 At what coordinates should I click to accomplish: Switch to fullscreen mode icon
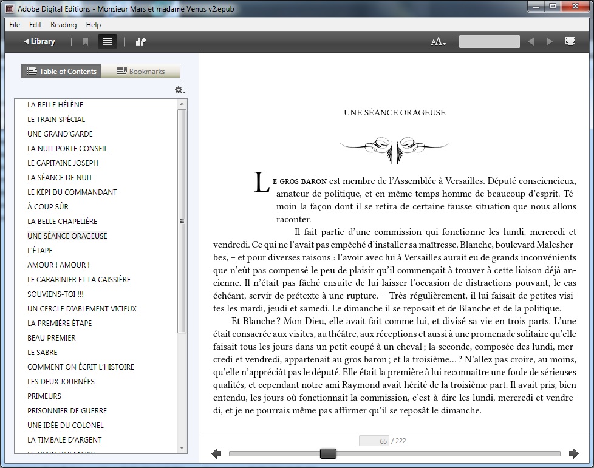pyautogui.click(x=570, y=41)
